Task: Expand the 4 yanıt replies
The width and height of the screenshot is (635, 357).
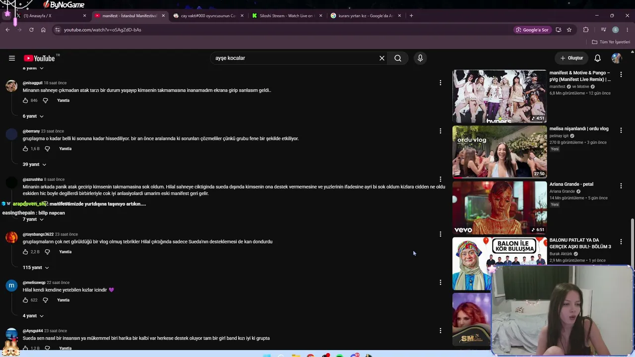Action: click(33, 315)
